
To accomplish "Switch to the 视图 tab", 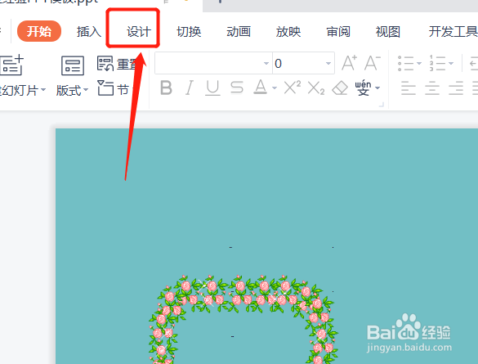I will coord(388,31).
